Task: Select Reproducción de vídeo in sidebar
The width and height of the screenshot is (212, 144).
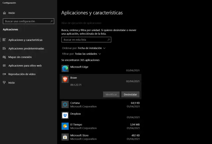Action: 22,74
